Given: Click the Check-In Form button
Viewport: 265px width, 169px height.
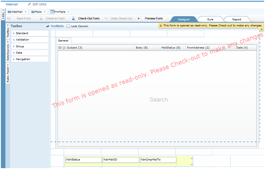Looking at the screenshot, I should 54,19.
